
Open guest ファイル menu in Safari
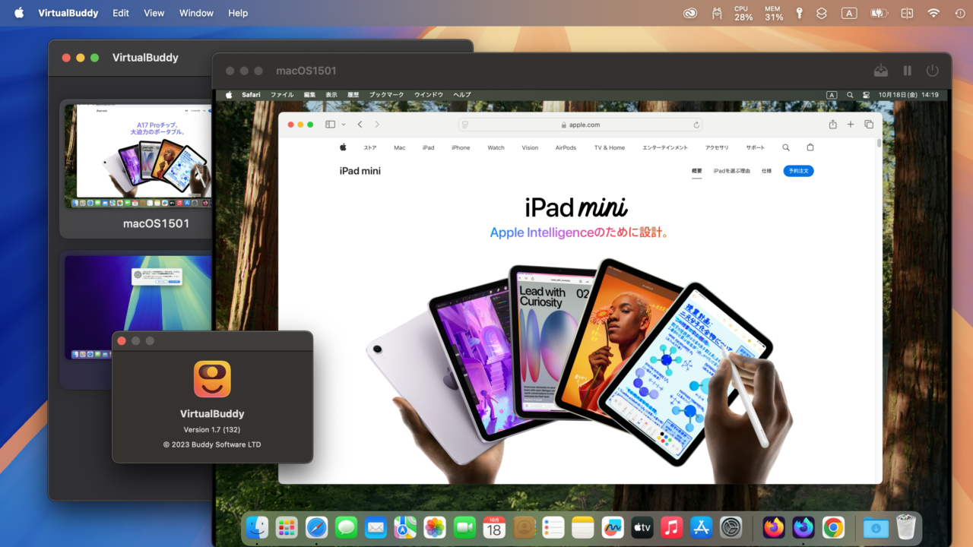(x=282, y=95)
